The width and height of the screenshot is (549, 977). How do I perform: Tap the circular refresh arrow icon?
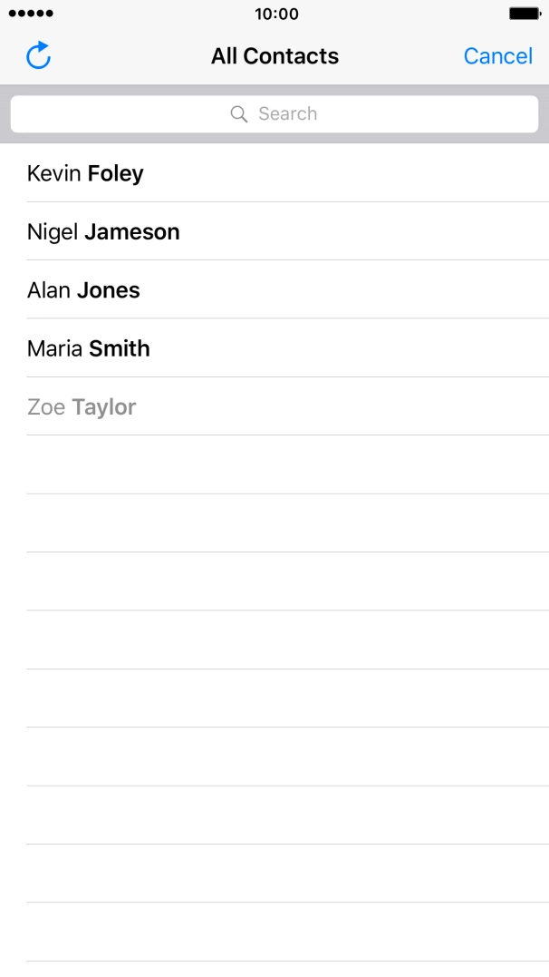(38, 56)
